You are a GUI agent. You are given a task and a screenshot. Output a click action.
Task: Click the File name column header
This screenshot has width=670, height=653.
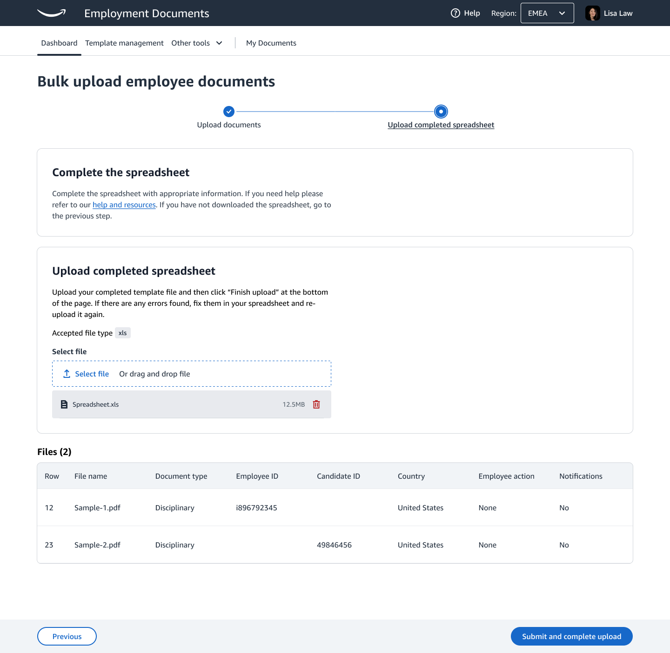pyautogui.click(x=91, y=476)
